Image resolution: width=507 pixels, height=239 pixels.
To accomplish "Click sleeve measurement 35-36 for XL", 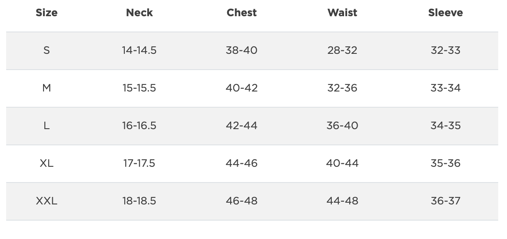I will pyautogui.click(x=445, y=163).
